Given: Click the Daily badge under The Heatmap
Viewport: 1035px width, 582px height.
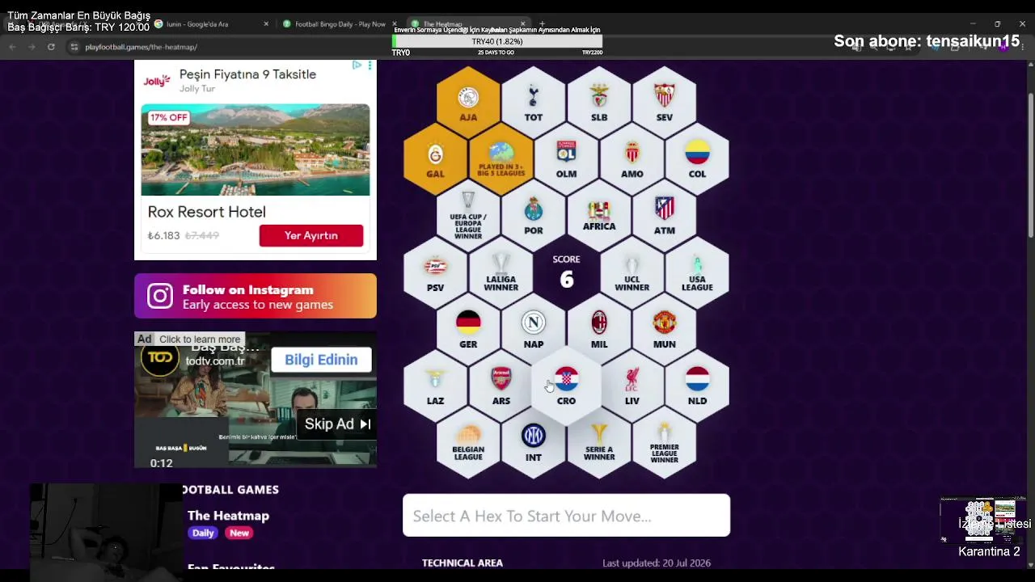Looking at the screenshot, I should click(x=203, y=533).
